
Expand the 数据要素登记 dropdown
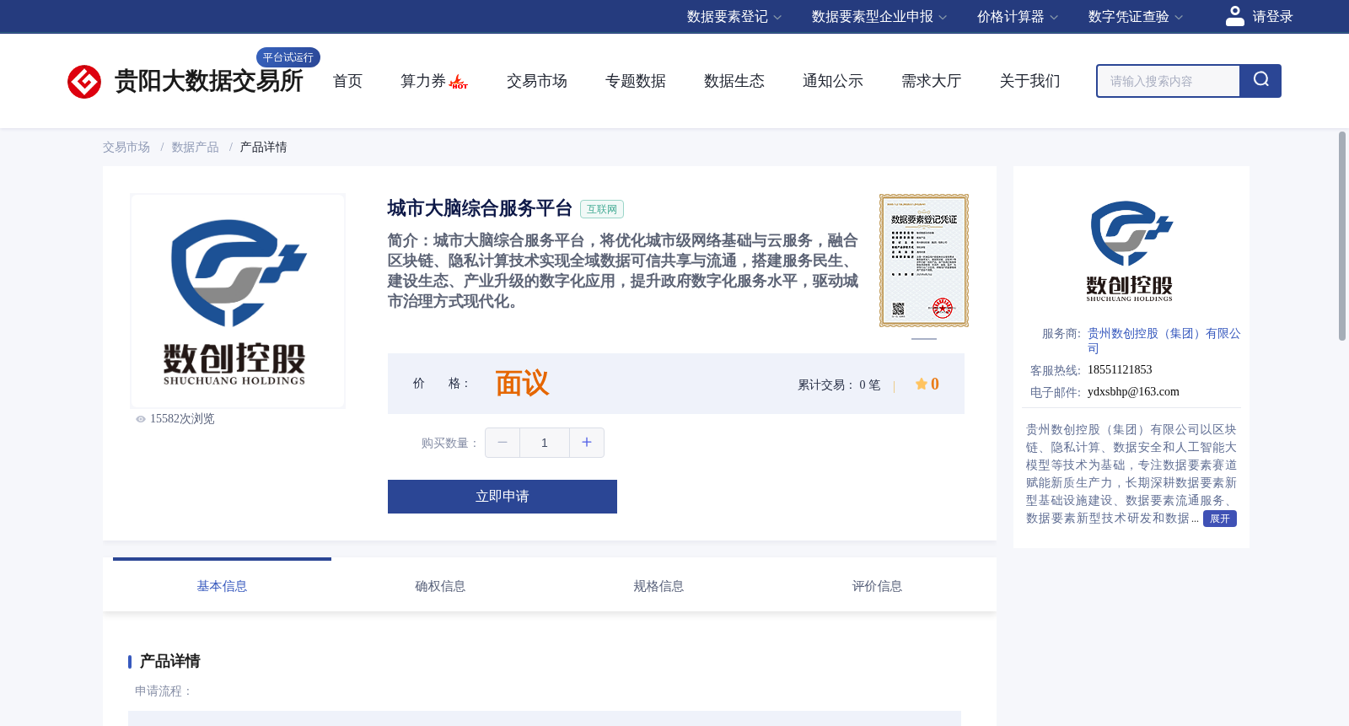pyautogui.click(x=734, y=17)
